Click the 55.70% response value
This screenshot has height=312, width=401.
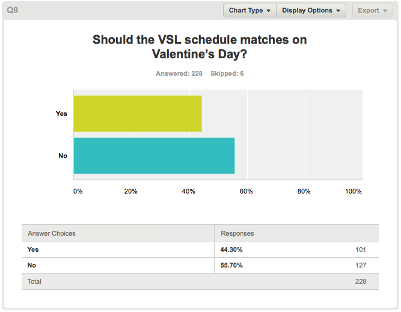point(231,265)
